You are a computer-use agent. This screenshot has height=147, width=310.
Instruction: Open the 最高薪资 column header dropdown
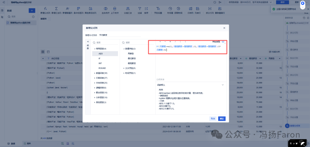point(260,59)
